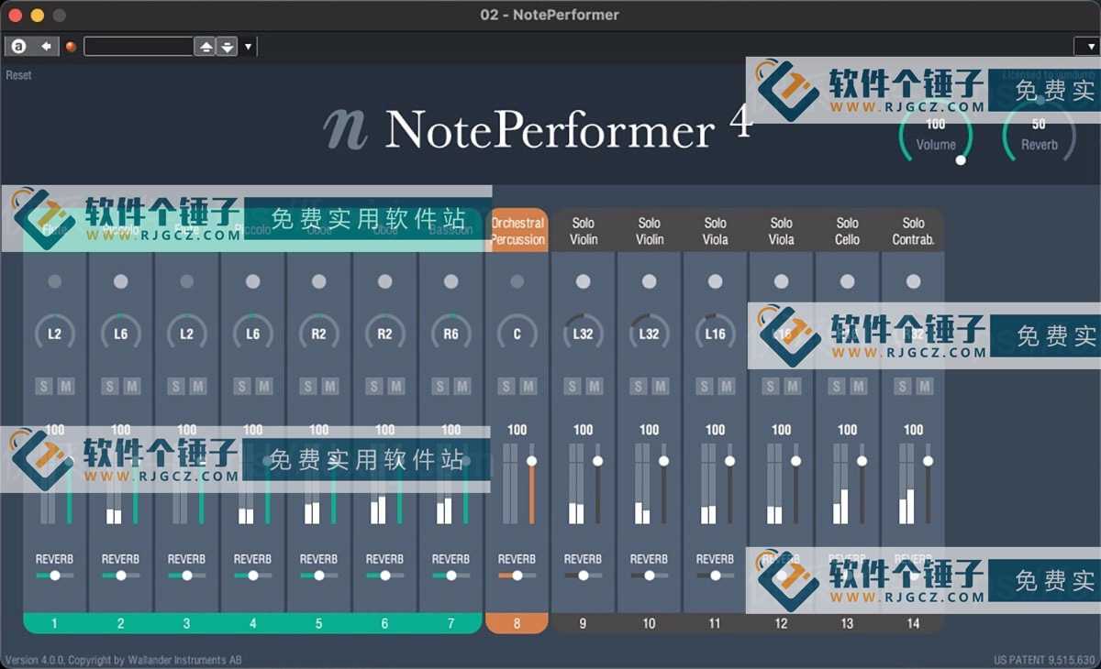Click the left arrow icon in toolbar
The height and width of the screenshot is (669, 1101).
[x=46, y=46]
